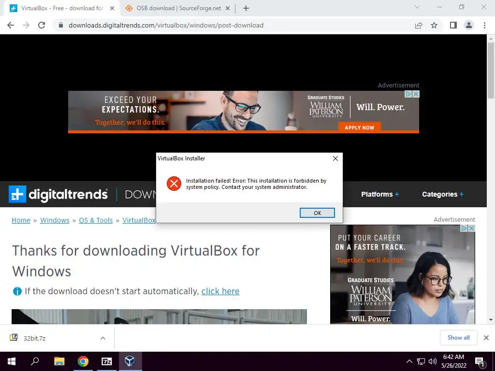495x371 pixels.
Task: Close the VirtualBox tab
Action: pos(112,9)
